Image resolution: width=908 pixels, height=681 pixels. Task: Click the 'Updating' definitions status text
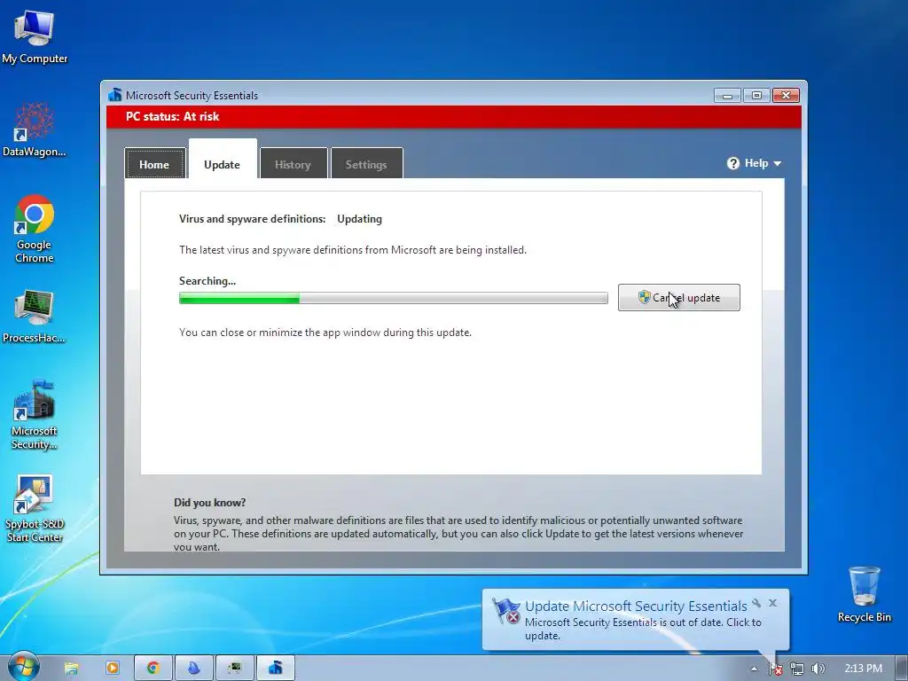point(360,219)
